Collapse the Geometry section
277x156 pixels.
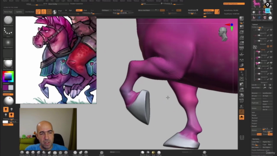tap(256, 139)
